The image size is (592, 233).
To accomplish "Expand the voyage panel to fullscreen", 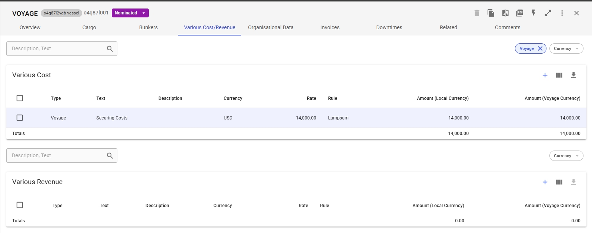I will click(x=548, y=13).
